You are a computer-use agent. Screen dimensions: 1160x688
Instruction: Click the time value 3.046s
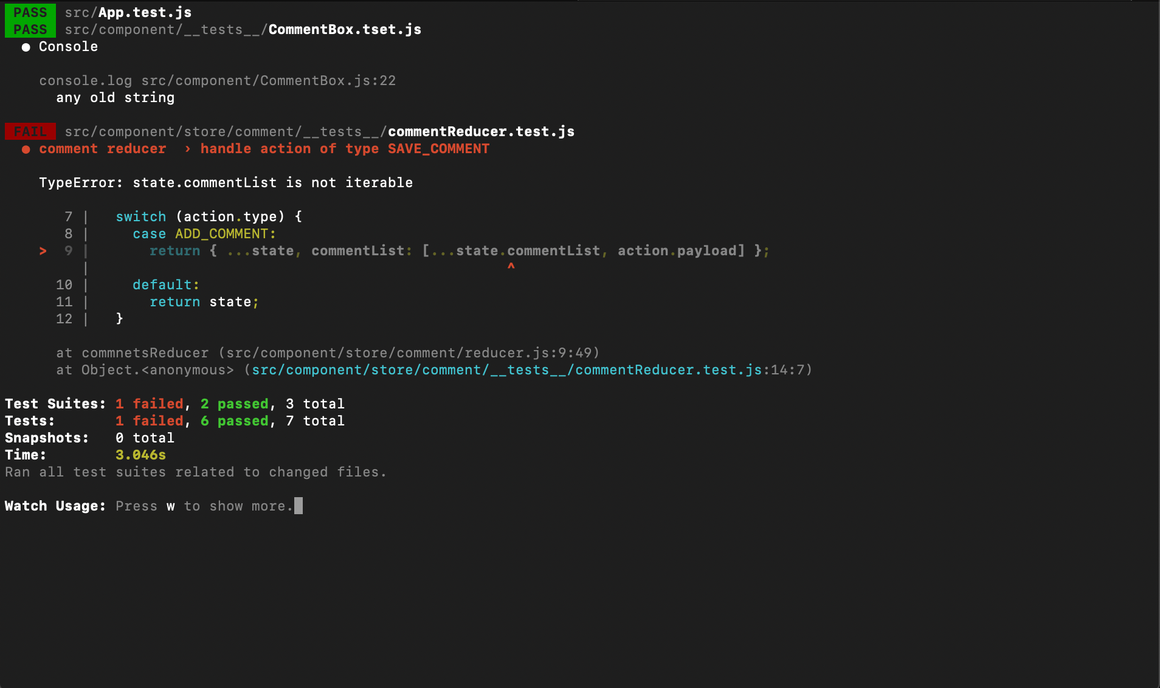pos(140,455)
